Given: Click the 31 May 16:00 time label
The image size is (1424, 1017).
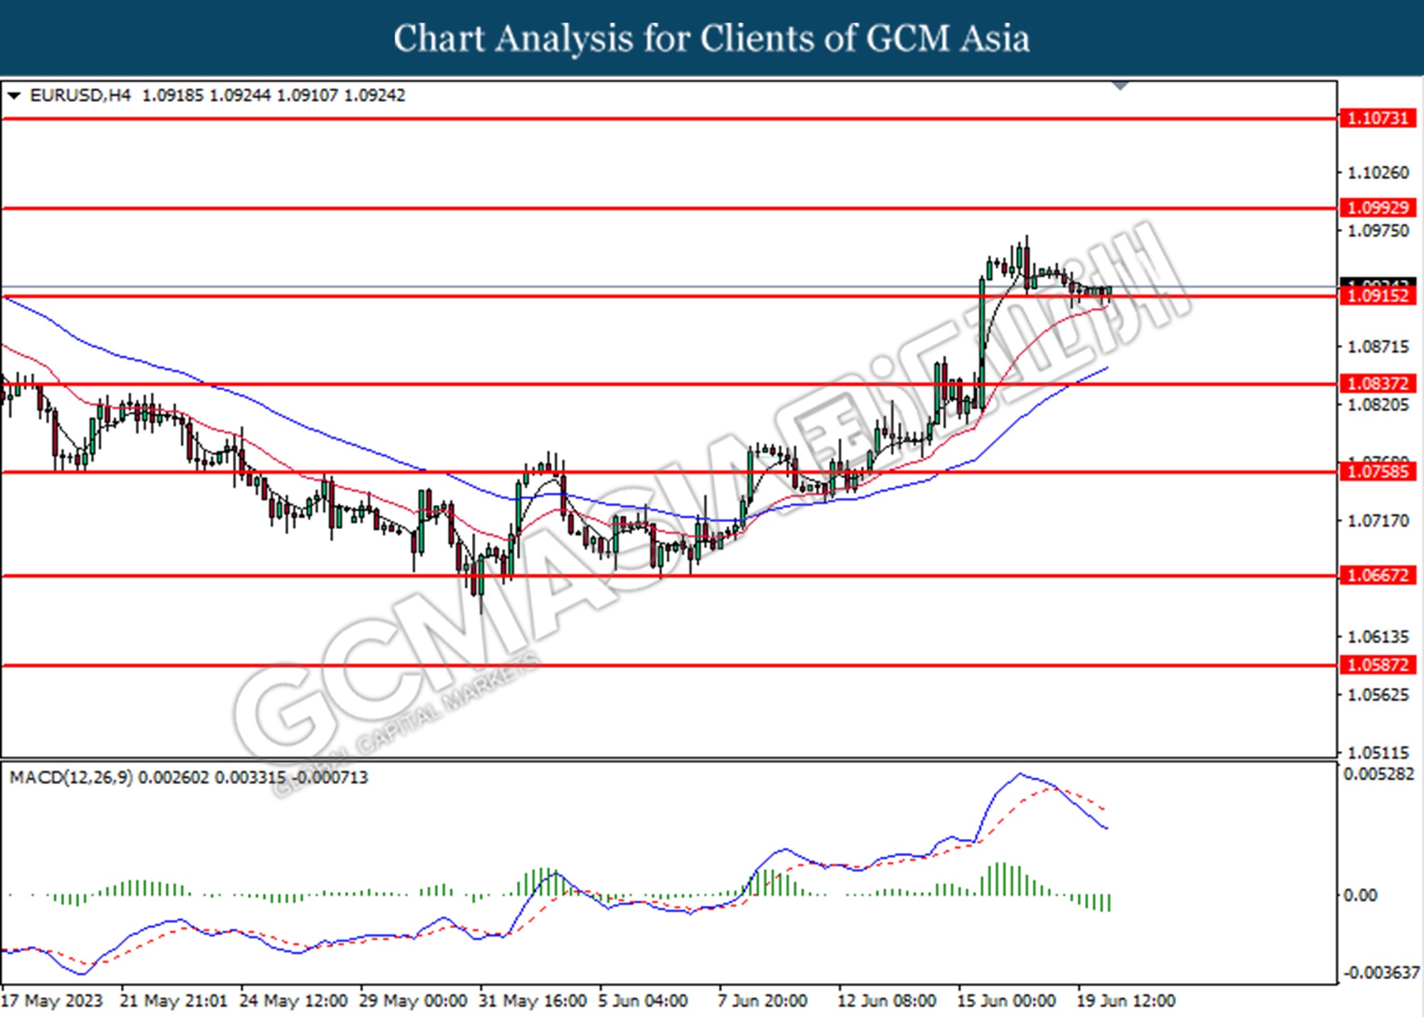Looking at the screenshot, I should click(x=532, y=1001).
